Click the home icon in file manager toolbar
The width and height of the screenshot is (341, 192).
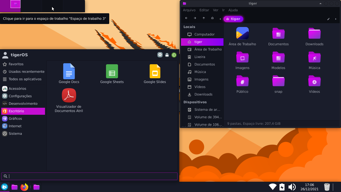[x=212, y=18]
